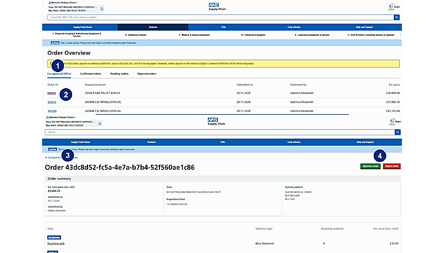Click the Requisition point column header
Viewport: 444px width, 253px height.
coord(95,85)
